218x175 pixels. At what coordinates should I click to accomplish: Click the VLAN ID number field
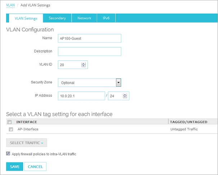pos(69,65)
